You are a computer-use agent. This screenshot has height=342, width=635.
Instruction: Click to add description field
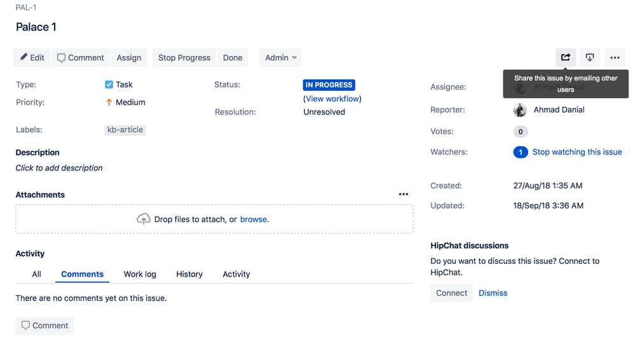59,168
